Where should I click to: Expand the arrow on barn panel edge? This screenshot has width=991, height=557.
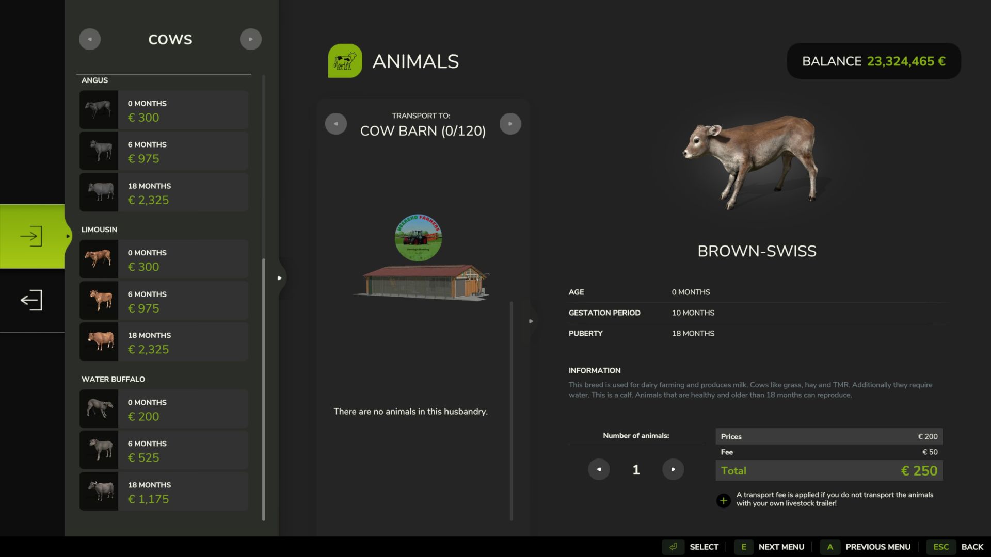(x=531, y=321)
